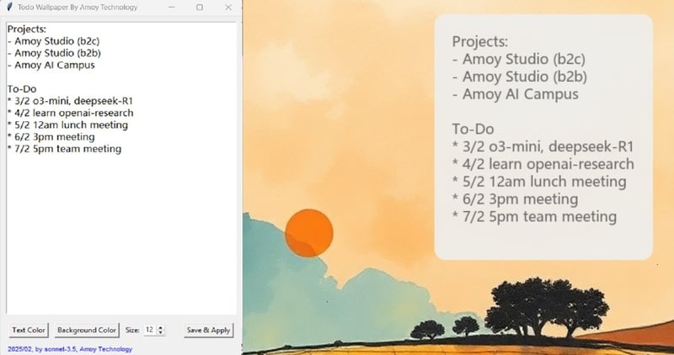Click the To-Do heading in the editor
The height and width of the screenshot is (355, 674).
click(24, 88)
